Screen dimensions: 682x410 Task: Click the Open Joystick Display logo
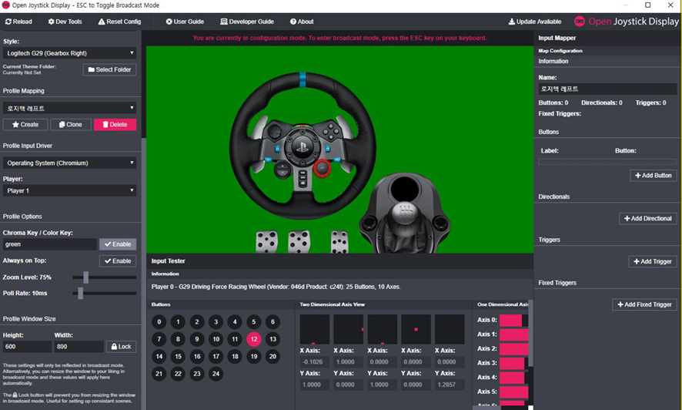pyautogui.click(x=627, y=22)
